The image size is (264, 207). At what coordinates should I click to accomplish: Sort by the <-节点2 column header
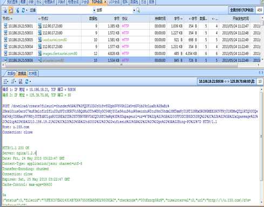tap(59, 18)
